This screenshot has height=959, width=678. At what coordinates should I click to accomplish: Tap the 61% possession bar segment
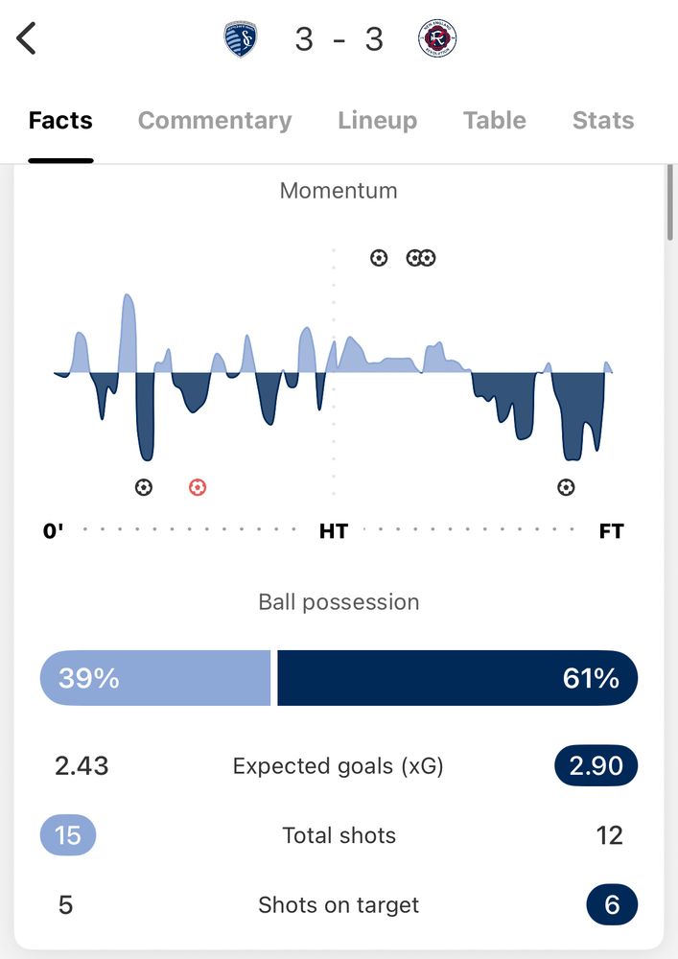coord(457,678)
